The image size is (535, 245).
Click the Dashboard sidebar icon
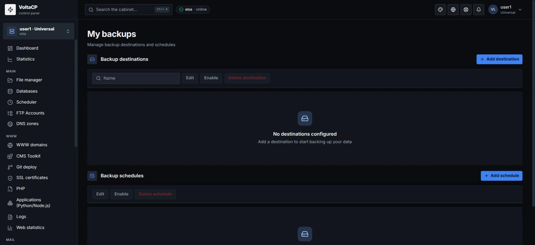click(10, 48)
